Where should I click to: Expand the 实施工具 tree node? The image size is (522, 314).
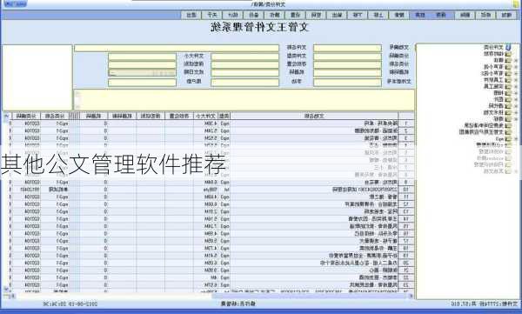pos(516,87)
